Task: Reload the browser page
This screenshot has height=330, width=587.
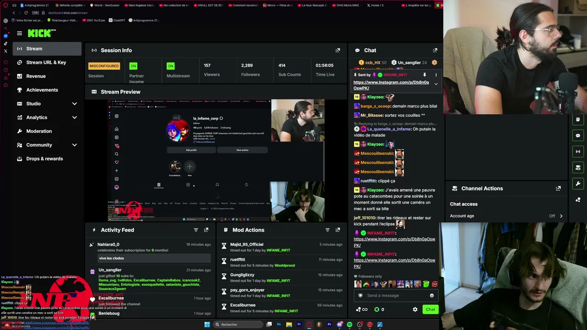Action: click(x=26, y=13)
